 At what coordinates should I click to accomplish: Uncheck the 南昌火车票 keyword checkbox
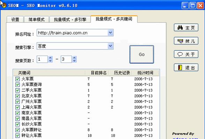[17, 118]
